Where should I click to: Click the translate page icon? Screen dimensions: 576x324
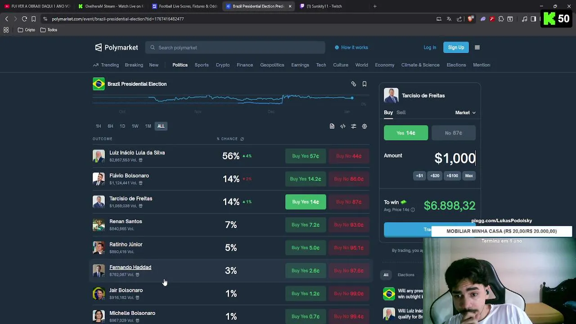(449, 19)
